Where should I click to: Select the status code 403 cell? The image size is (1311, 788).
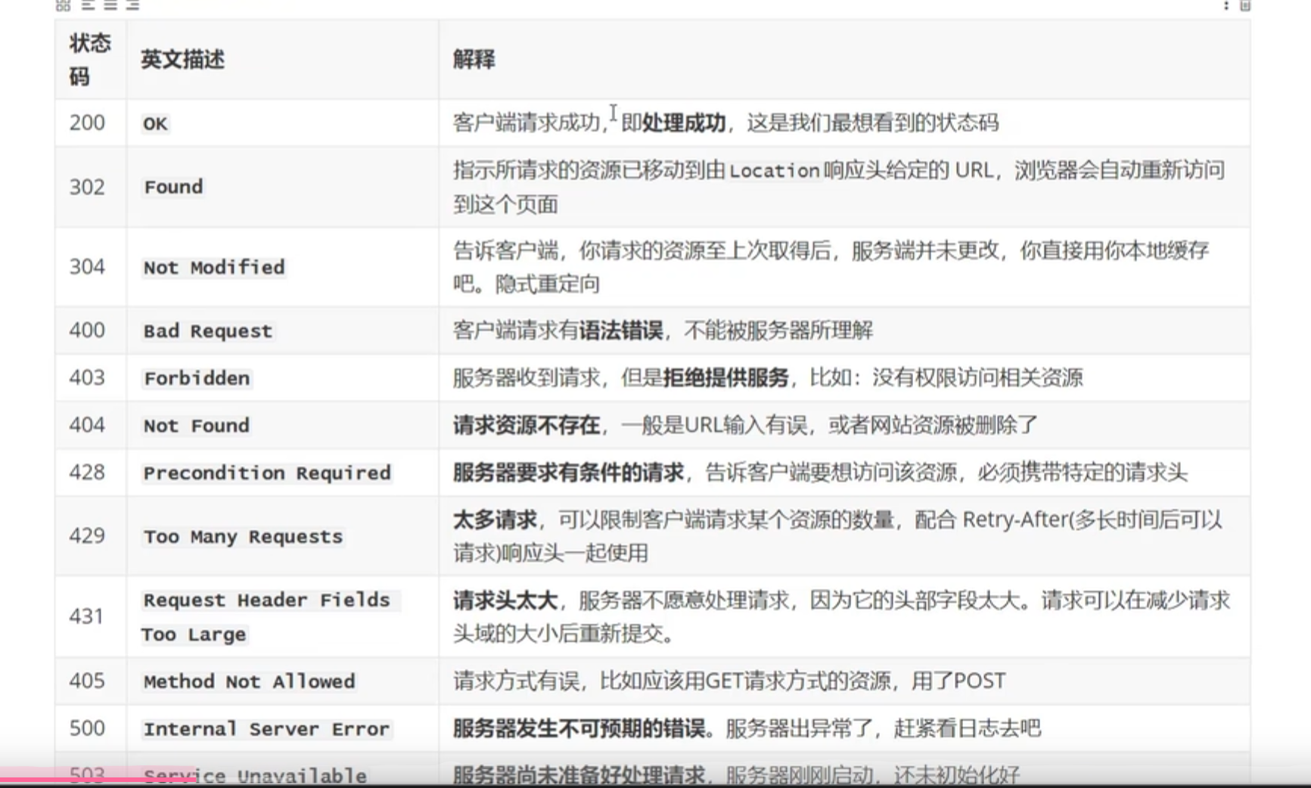point(90,377)
